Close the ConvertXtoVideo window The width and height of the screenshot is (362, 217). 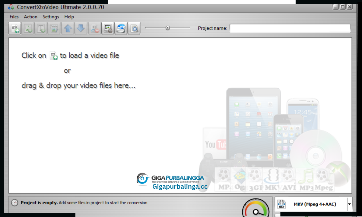coord(350,7)
